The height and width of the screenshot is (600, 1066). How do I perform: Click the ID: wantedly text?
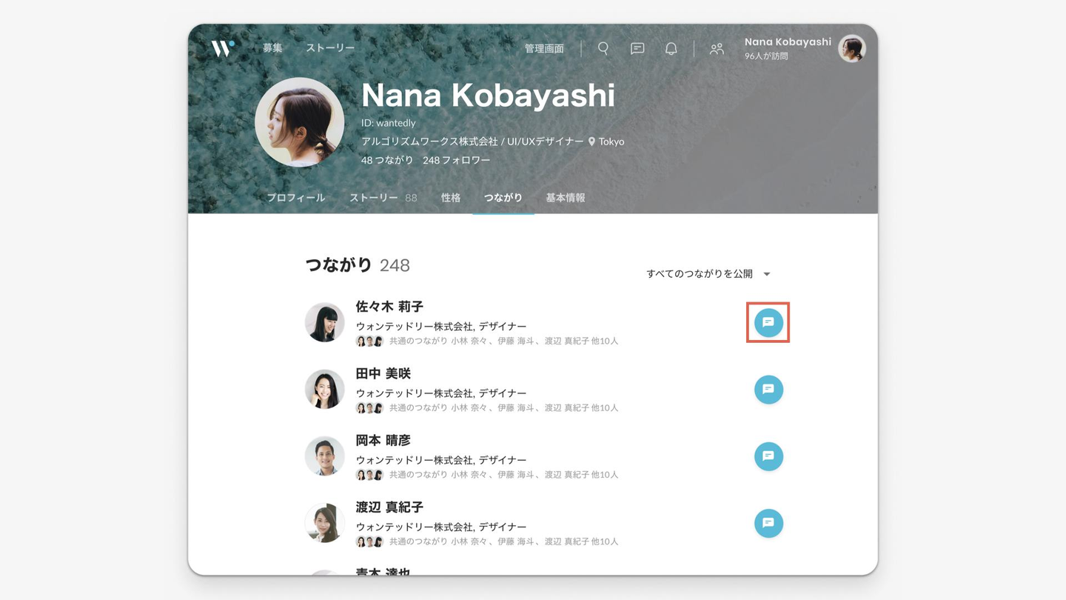389,123
